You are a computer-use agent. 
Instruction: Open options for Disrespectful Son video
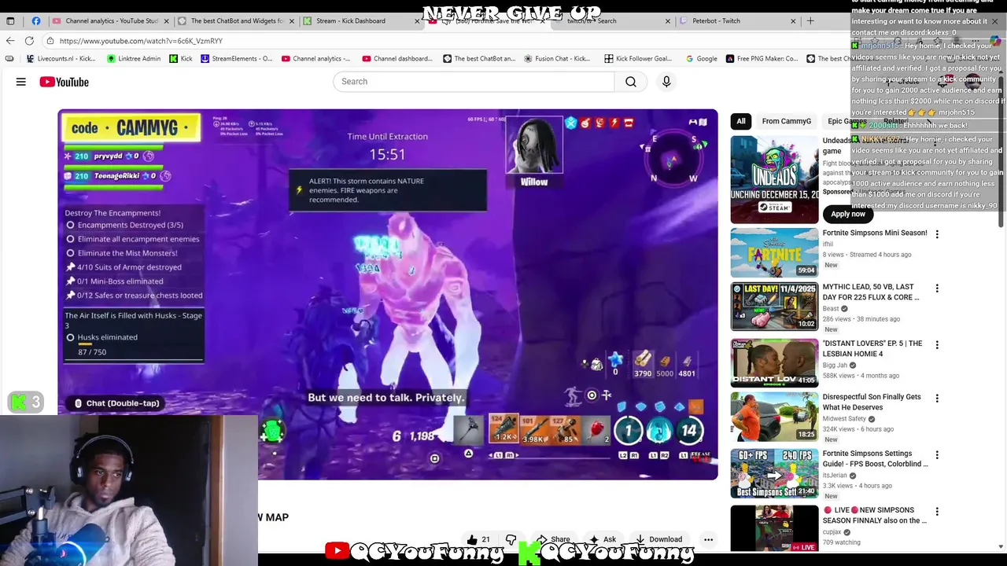pos(937,399)
